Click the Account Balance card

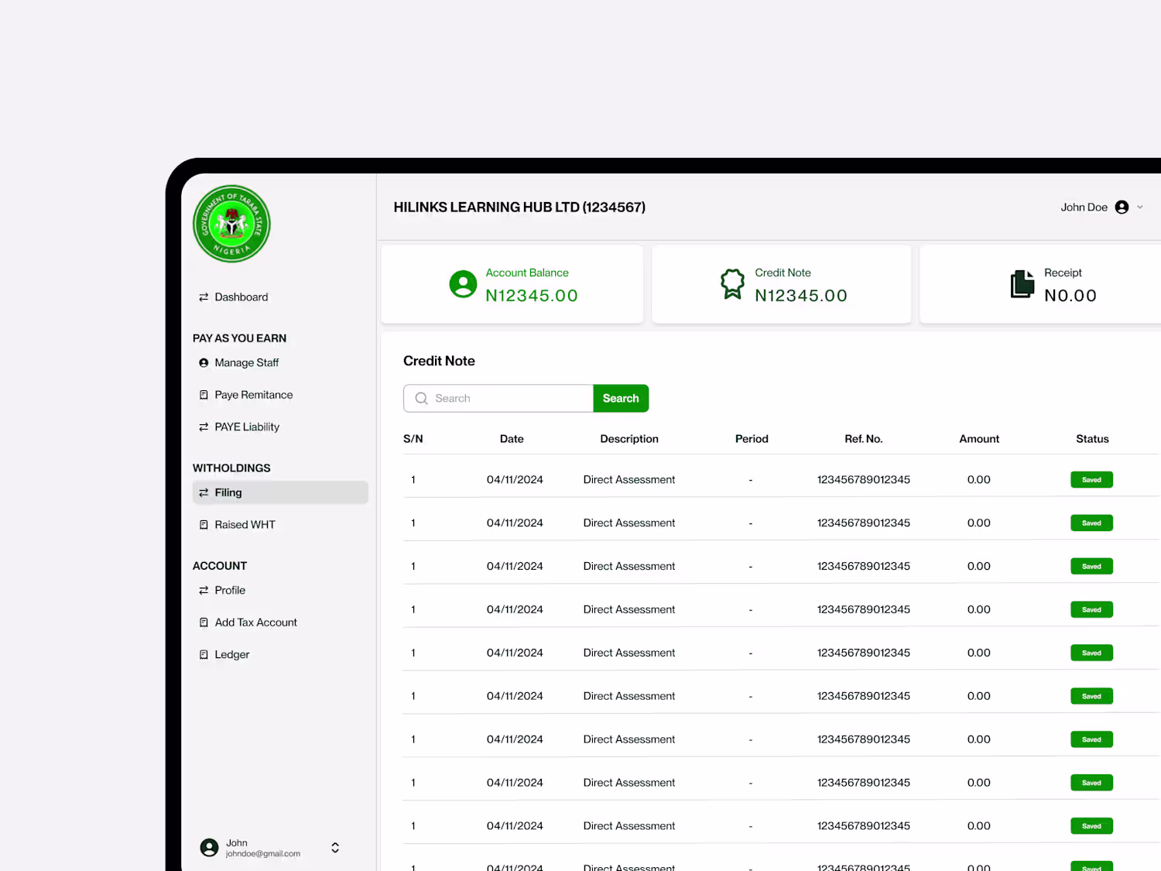point(512,284)
